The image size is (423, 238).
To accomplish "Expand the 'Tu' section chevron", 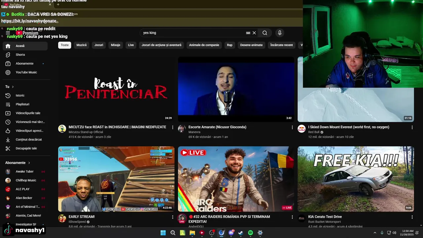I will click(13, 87).
